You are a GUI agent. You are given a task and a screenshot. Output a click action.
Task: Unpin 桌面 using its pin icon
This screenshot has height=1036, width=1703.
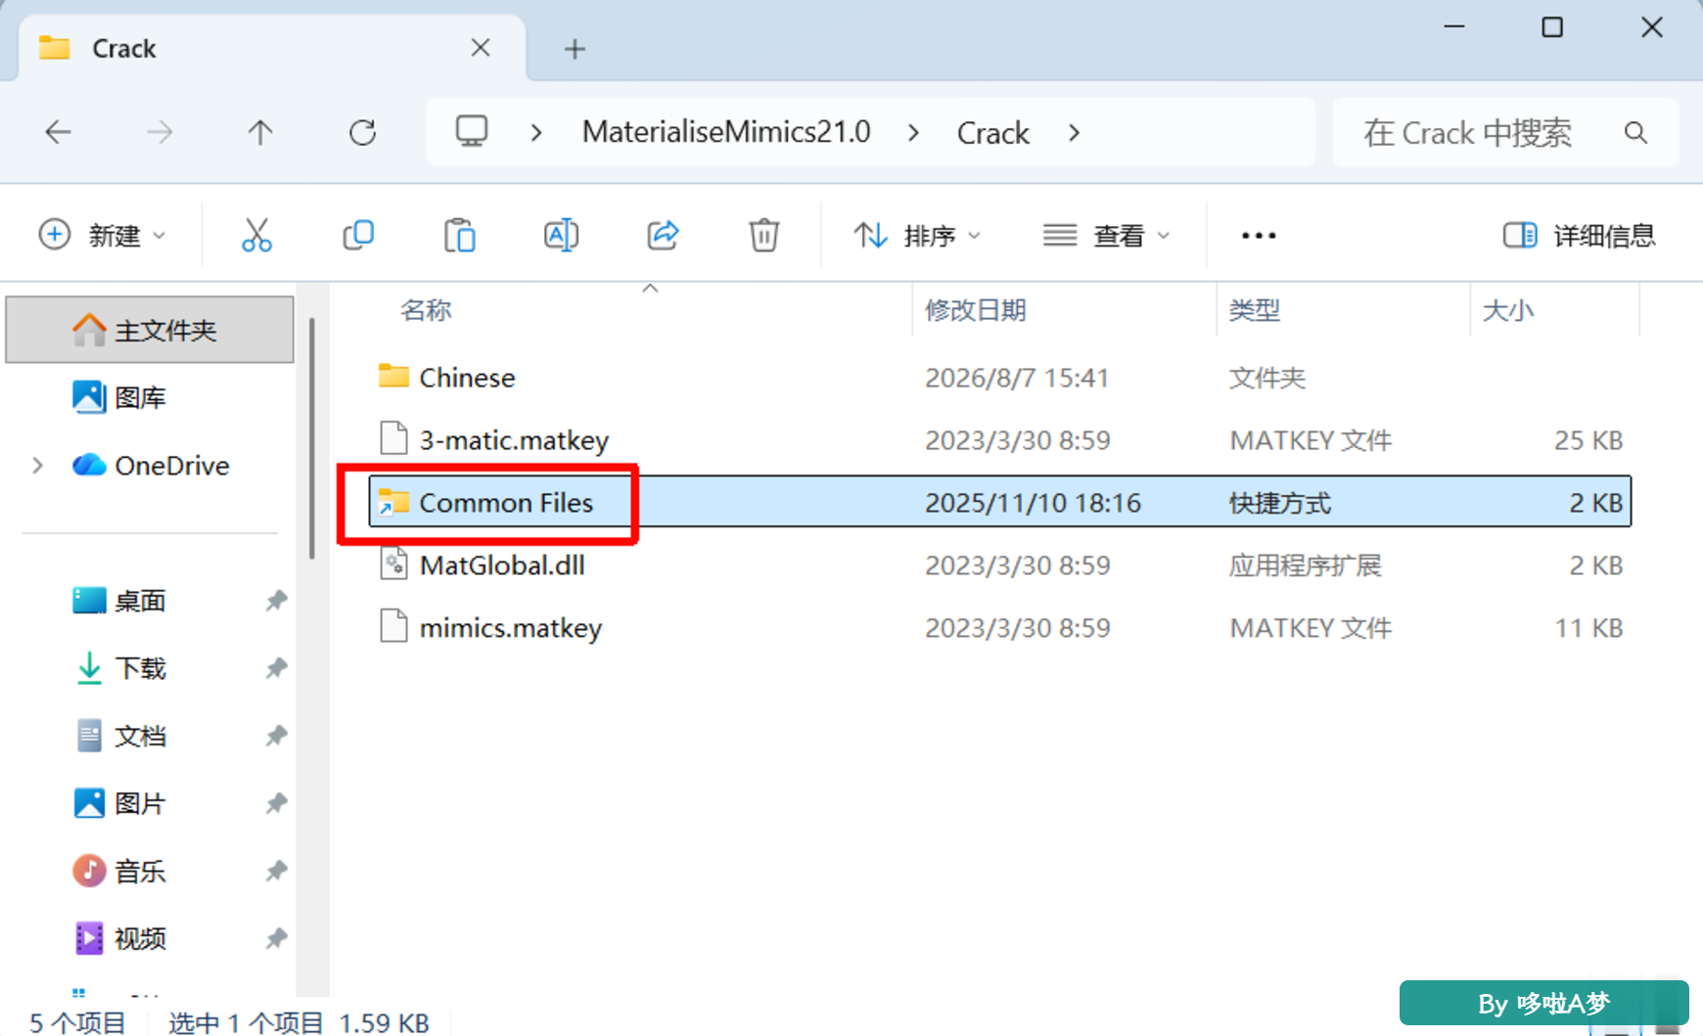(x=276, y=601)
